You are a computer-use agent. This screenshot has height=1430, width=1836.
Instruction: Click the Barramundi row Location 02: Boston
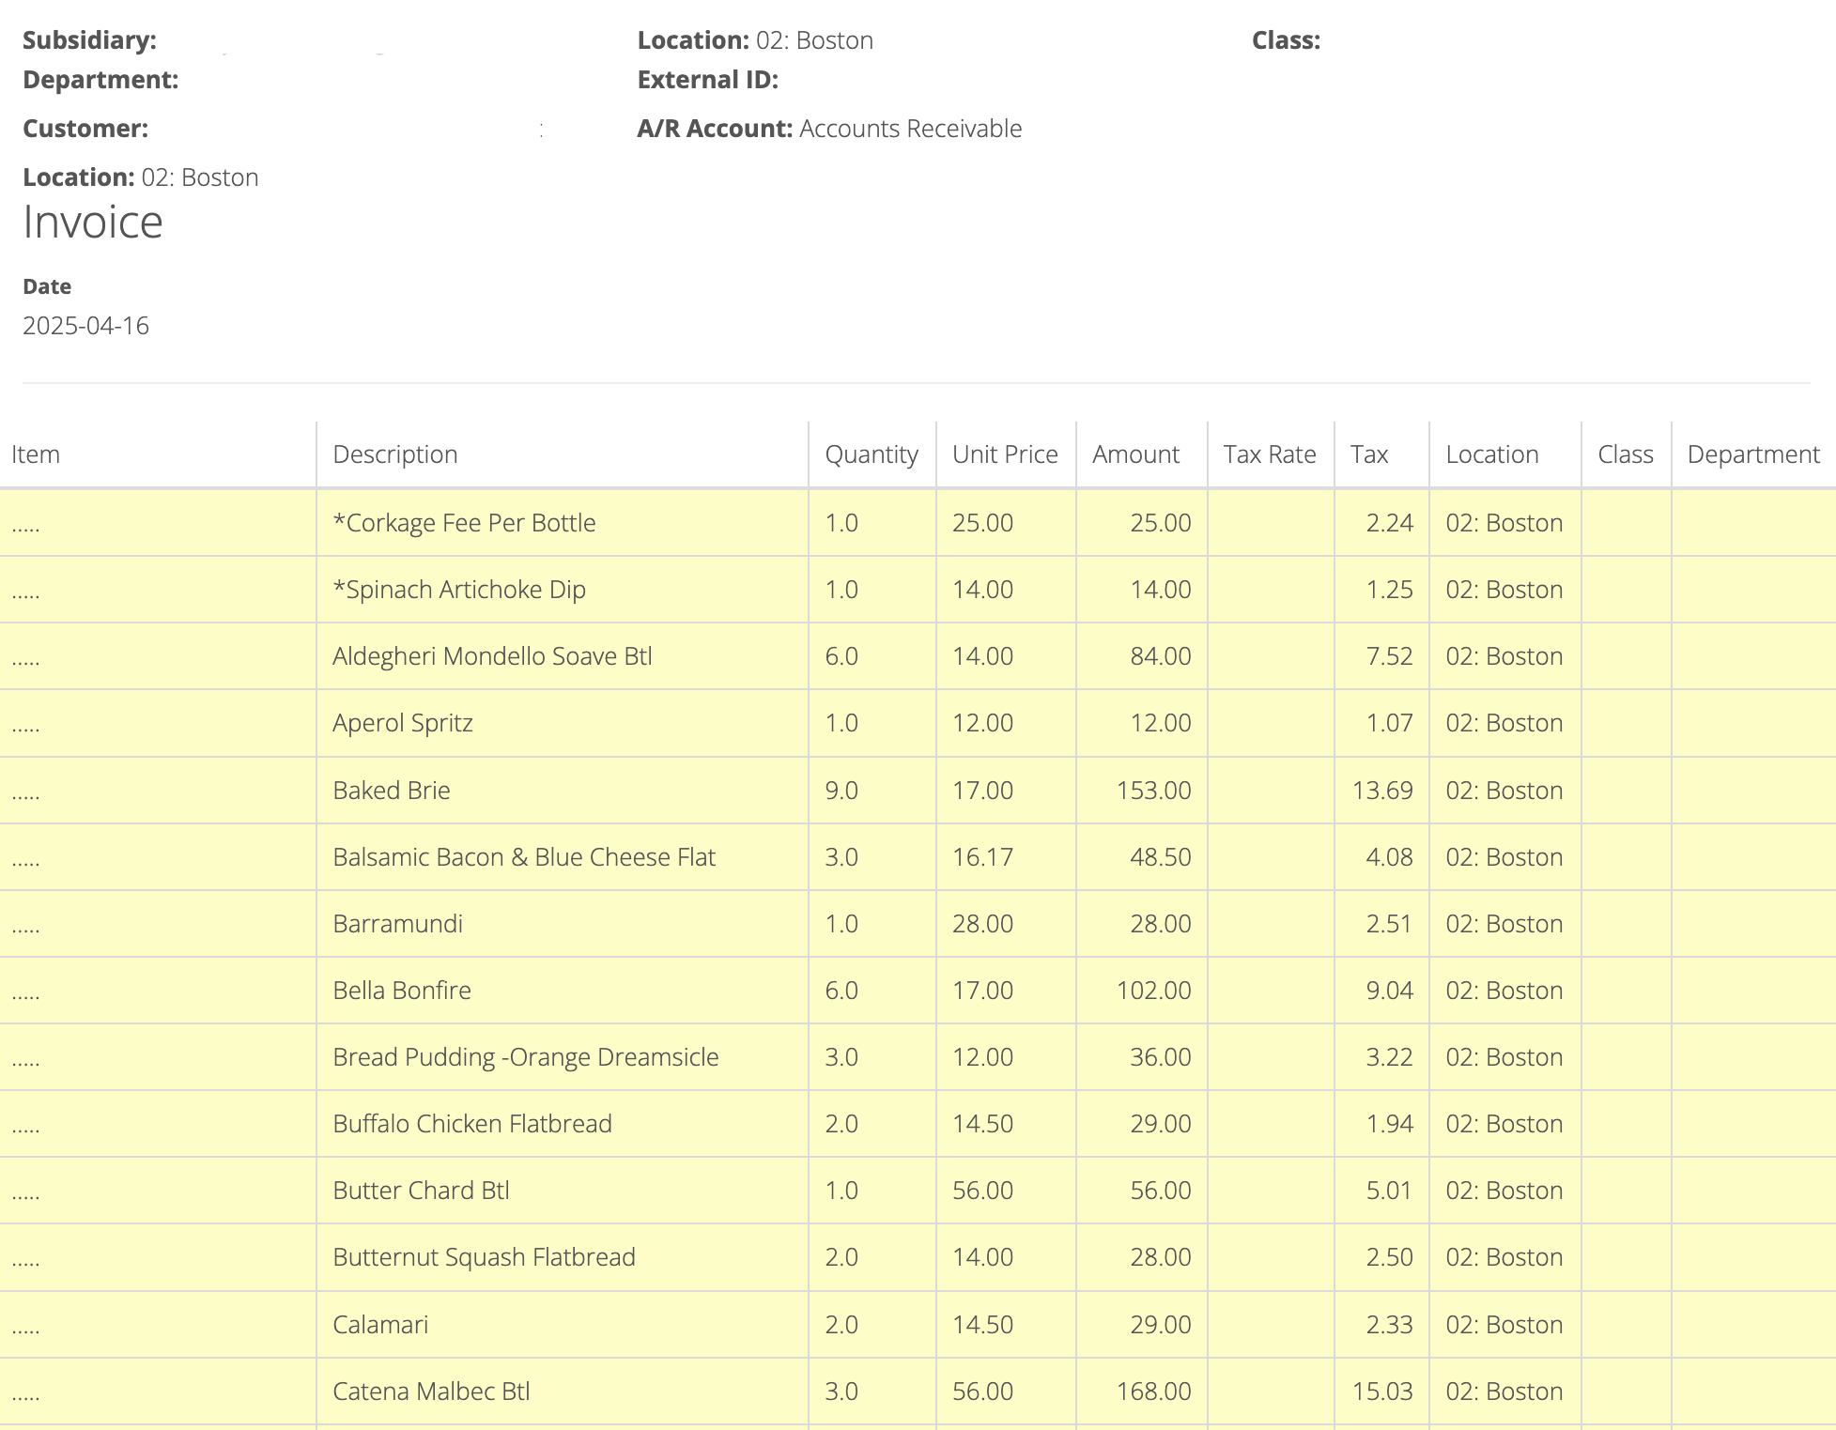pyautogui.click(x=1504, y=924)
